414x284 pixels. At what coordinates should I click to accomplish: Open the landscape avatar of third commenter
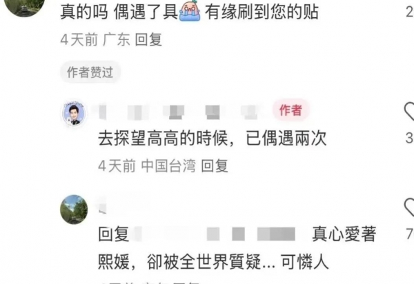click(74, 210)
